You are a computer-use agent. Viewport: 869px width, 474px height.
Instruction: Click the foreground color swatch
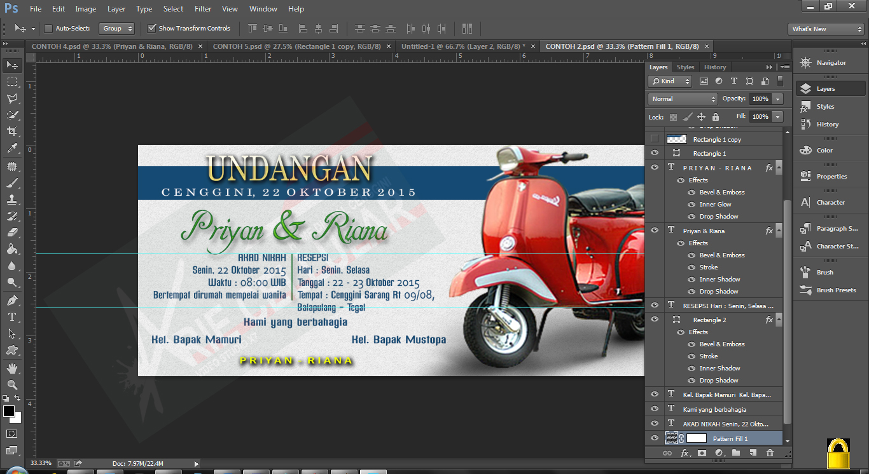point(8,411)
